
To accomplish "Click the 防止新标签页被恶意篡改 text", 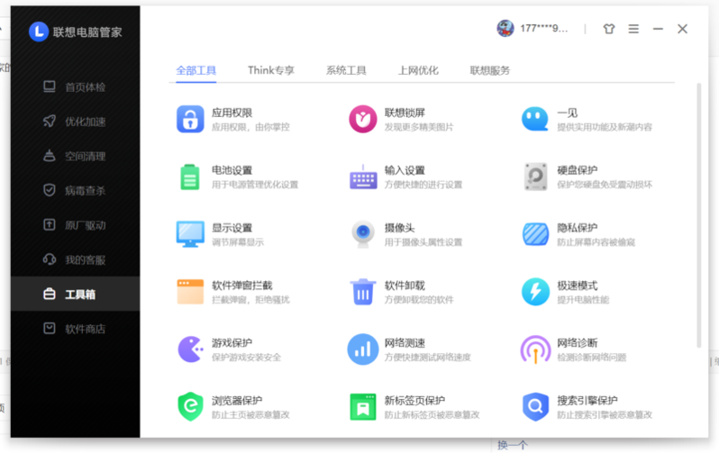I will tap(432, 415).
